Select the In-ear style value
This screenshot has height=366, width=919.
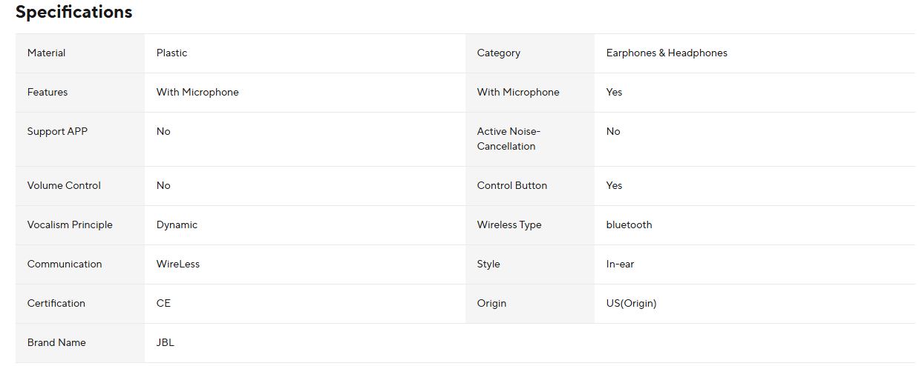620,264
